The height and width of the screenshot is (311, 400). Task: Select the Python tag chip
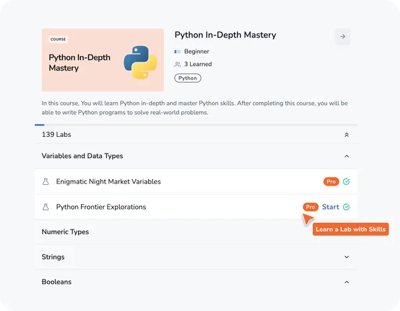187,78
